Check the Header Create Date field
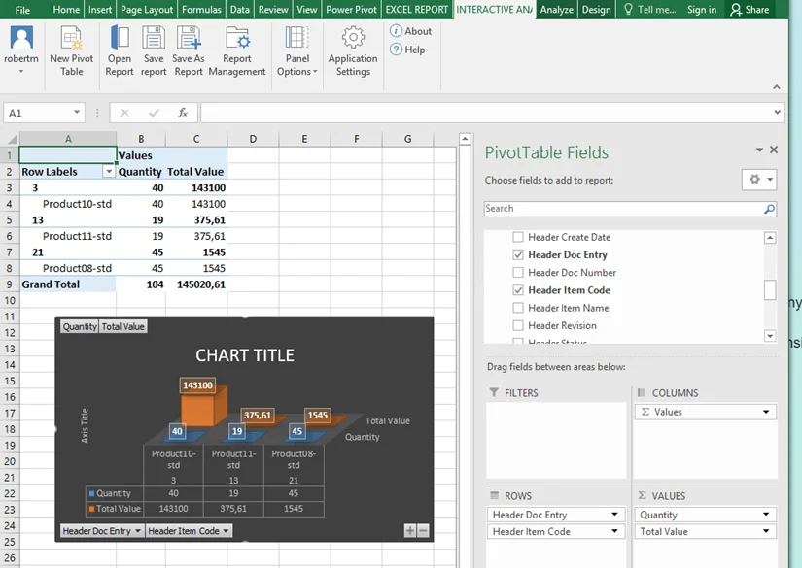This screenshot has height=568, width=802. coord(518,238)
